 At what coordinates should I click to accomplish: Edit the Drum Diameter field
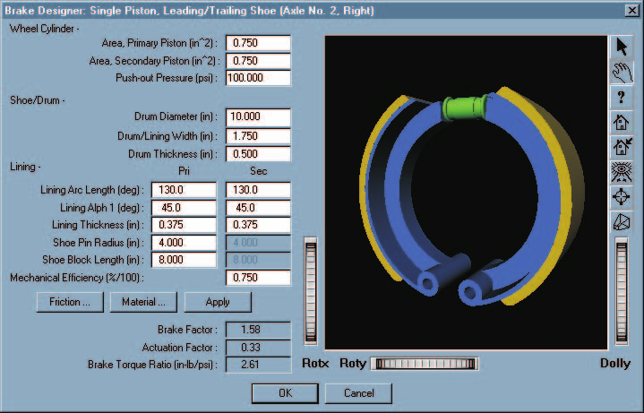tap(258, 117)
